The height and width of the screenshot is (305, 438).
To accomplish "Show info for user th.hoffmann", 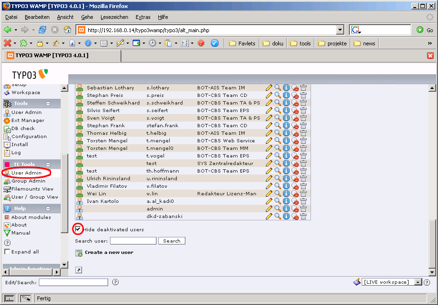I will pos(286,171).
